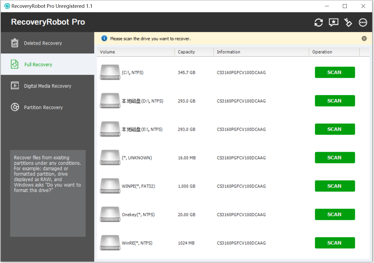The height and width of the screenshot is (263, 374).
Task: Open the more options ellipsis icon
Action: [363, 23]
